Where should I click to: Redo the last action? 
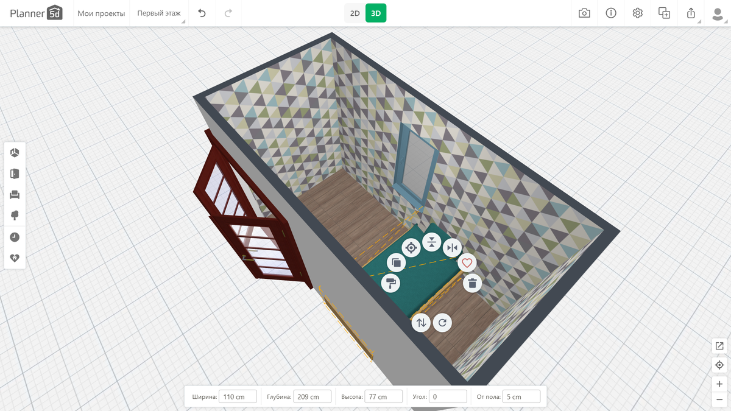click(228, 13)
